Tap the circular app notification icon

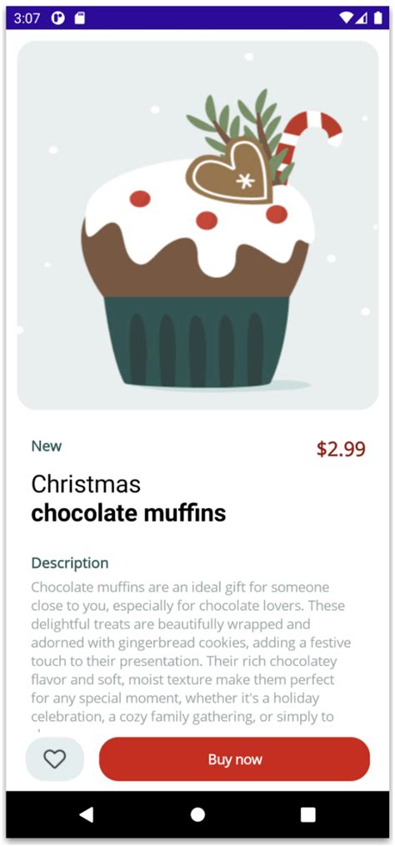(x=57, y=18)
